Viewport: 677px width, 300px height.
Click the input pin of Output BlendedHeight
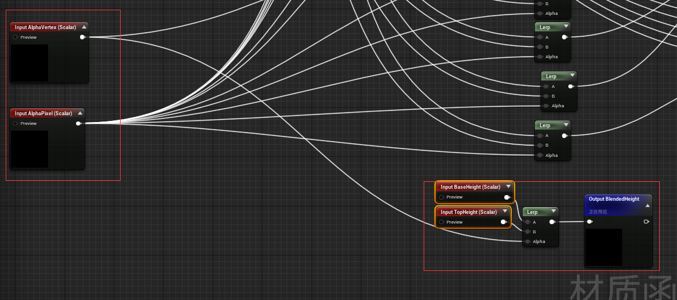[x=590, y=222]
